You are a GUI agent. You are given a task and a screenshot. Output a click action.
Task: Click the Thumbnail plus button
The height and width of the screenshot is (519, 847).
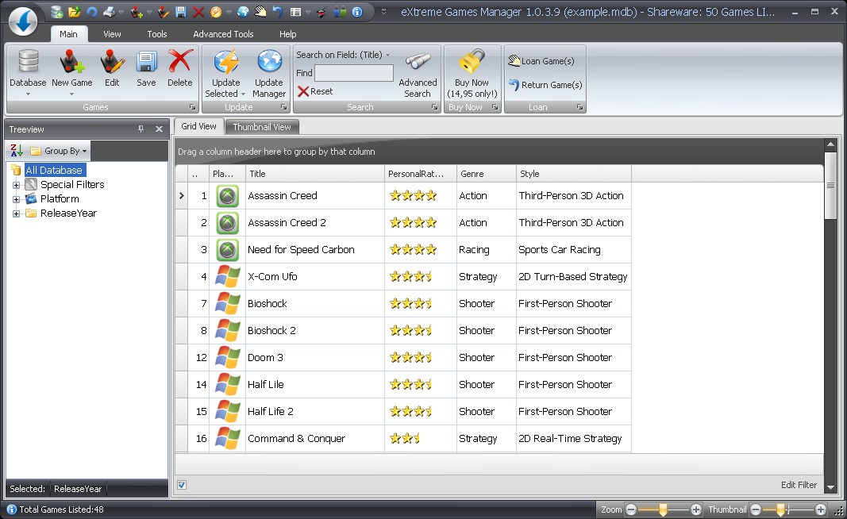pos(821,509)
